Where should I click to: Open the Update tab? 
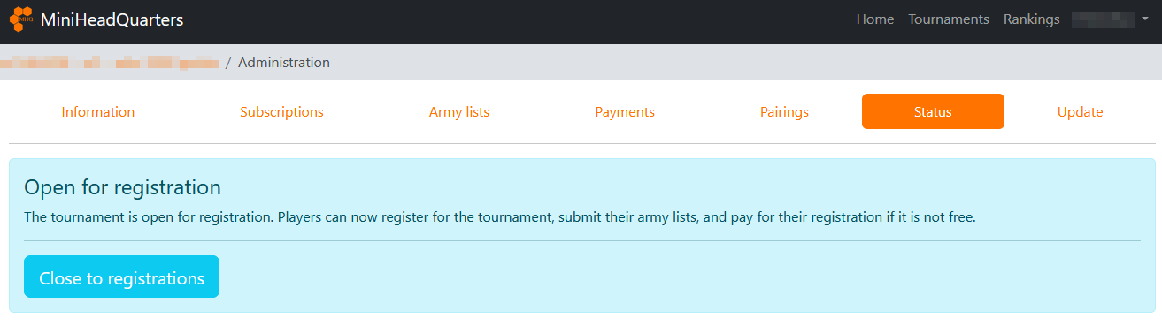click(x=1080, y=112)
